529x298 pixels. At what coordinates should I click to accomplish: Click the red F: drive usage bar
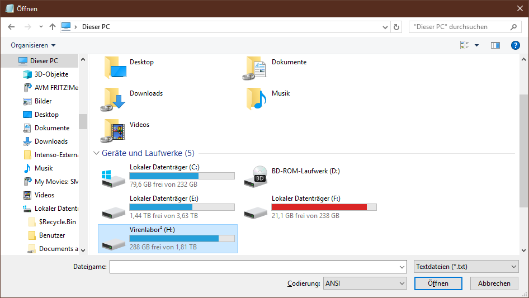click(324, 207)
